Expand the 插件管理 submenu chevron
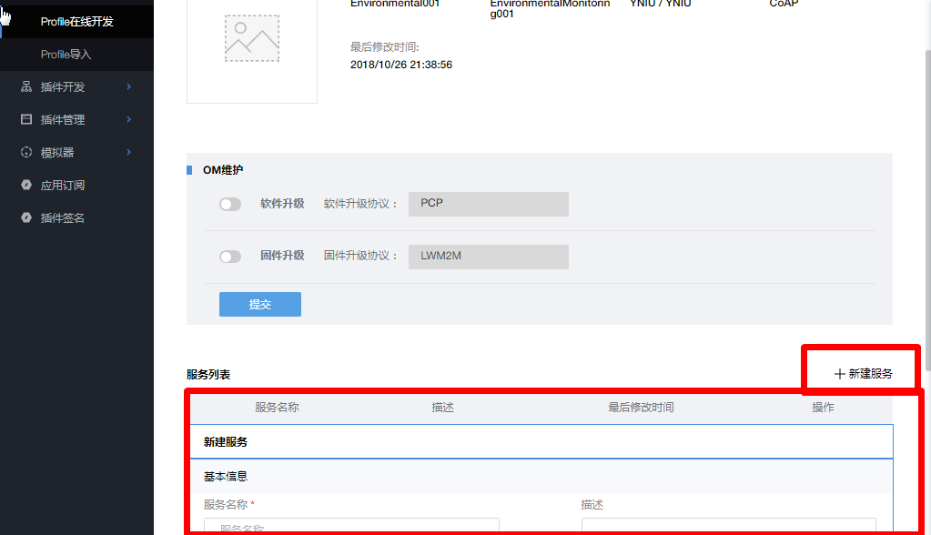931x535 pixels. pos(128,119)
